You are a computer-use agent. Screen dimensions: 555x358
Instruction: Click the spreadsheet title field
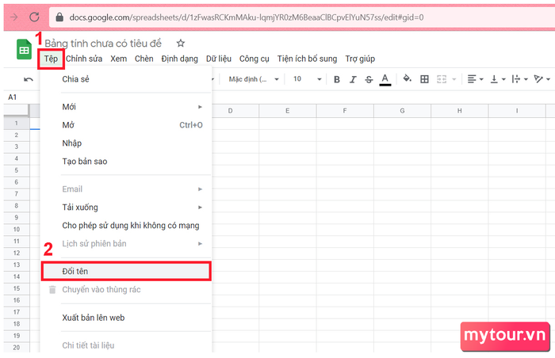coord(103,43)
